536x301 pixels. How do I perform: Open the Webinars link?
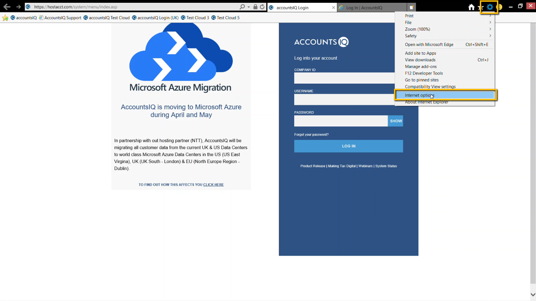(x=365, y=166)
